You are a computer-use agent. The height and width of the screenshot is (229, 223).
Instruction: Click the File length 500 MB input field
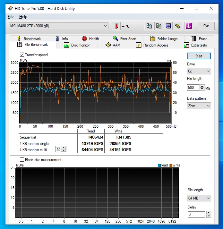(x=193, y=88)
